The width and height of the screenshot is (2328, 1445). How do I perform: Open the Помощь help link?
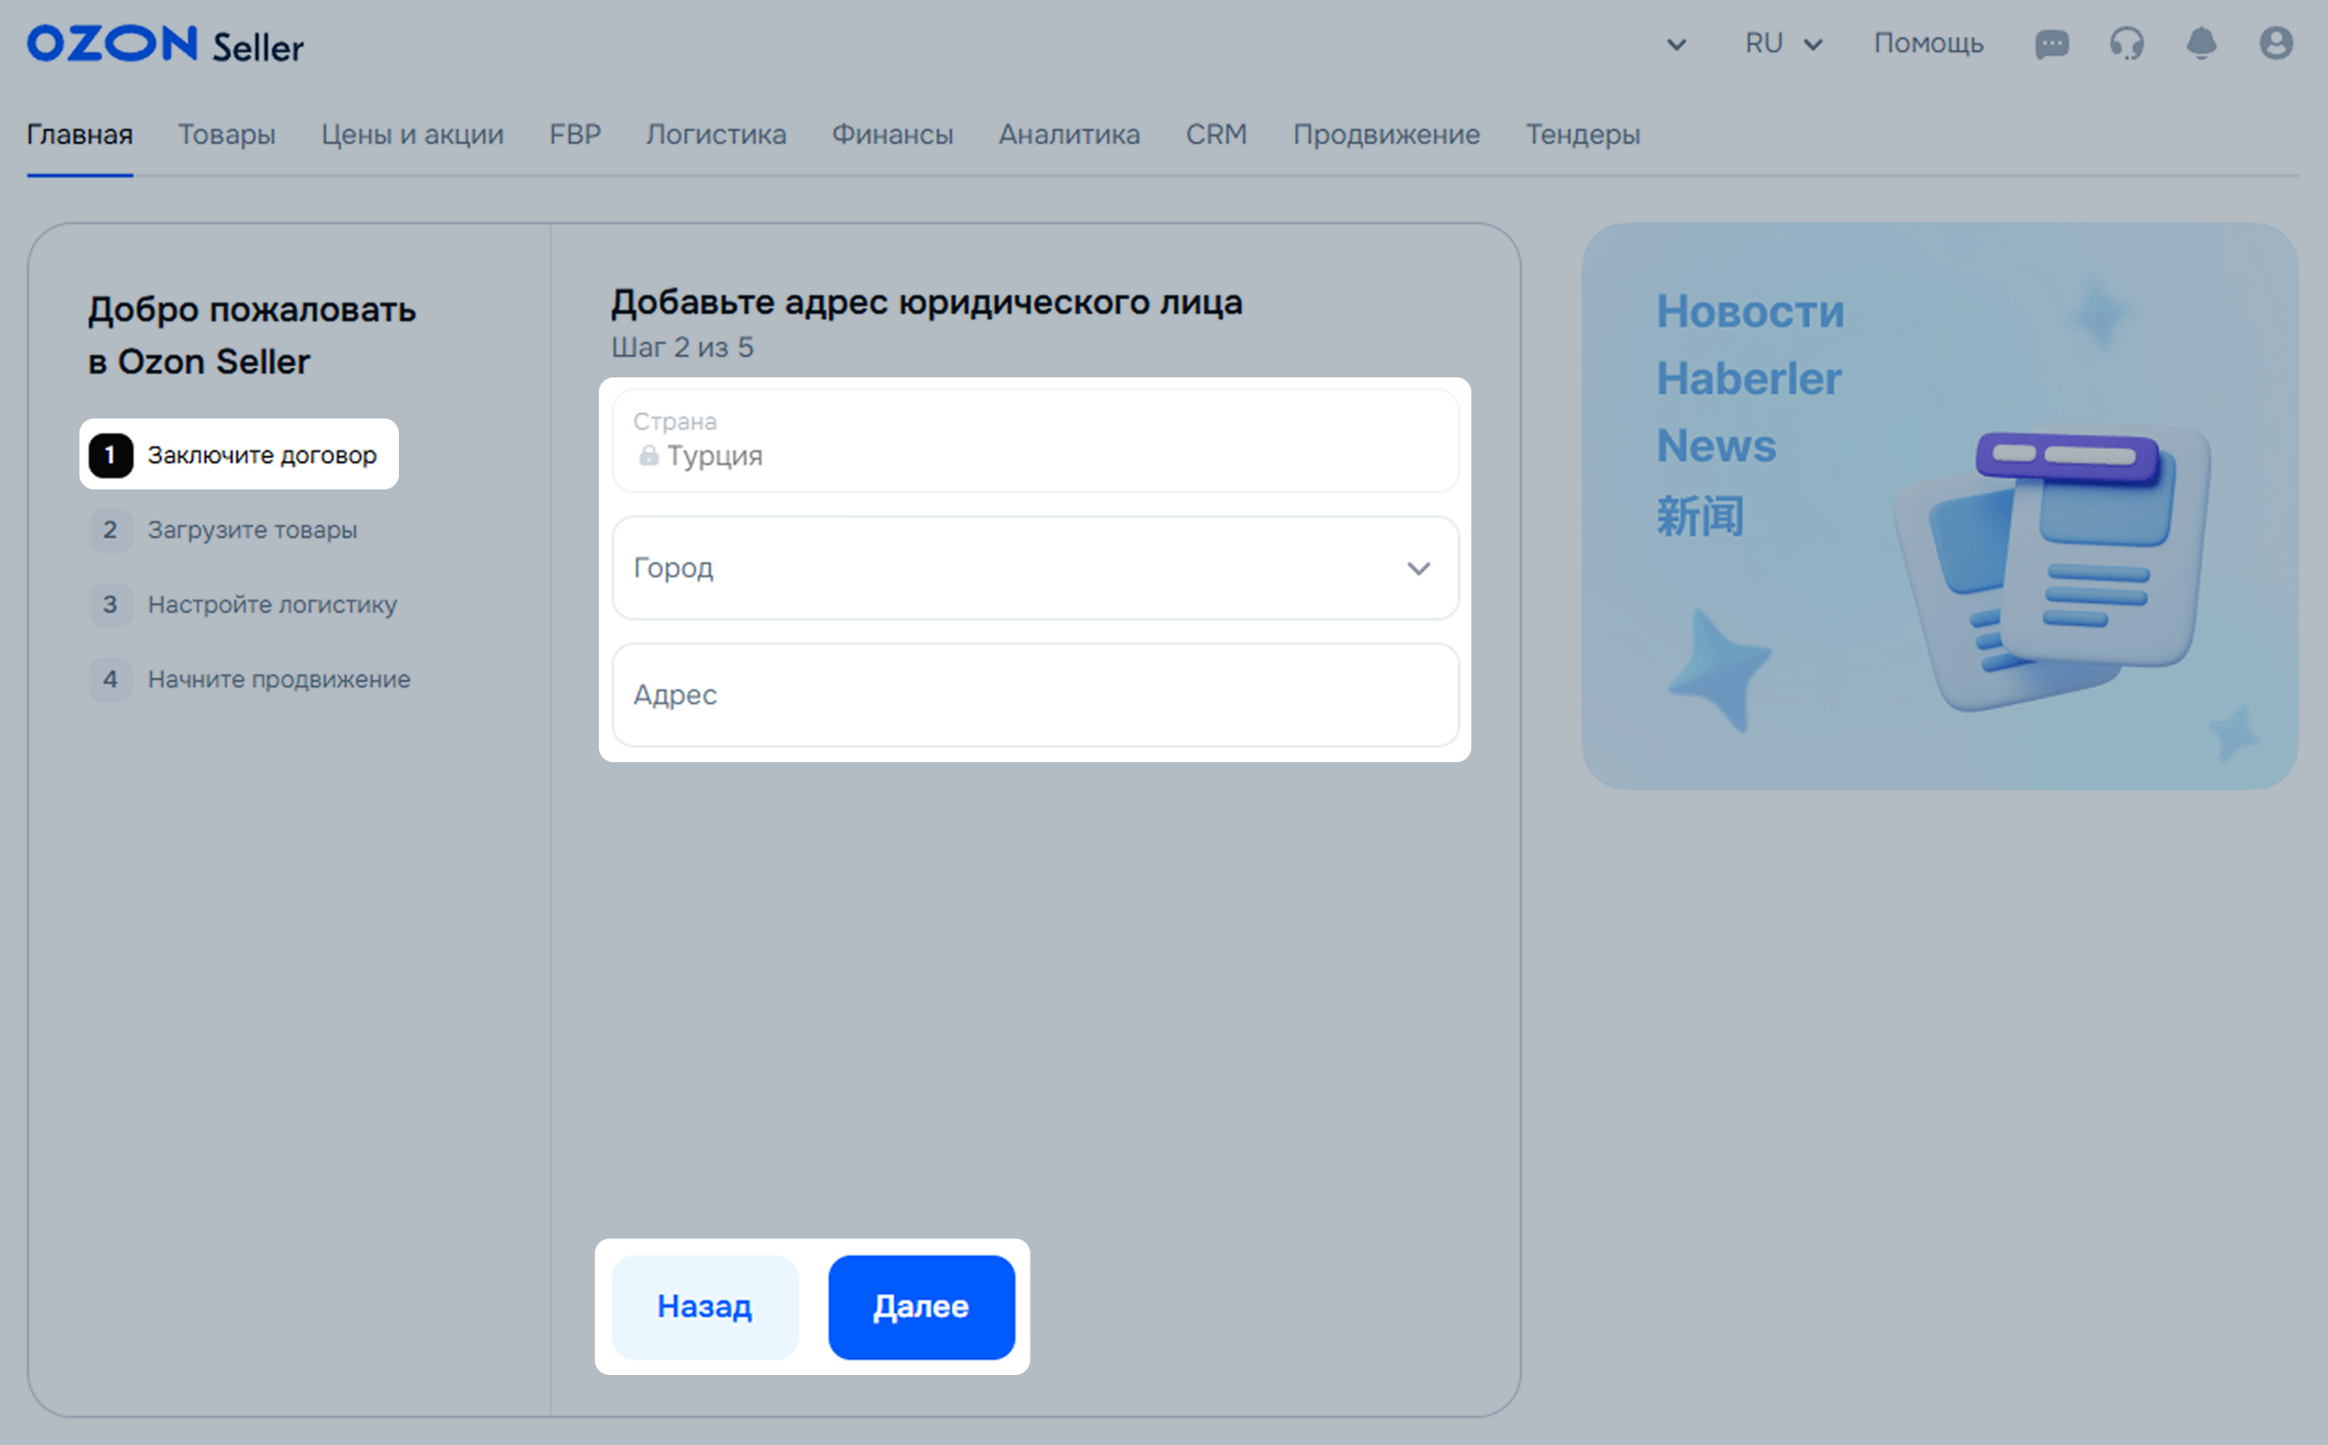click(1928, 43)
